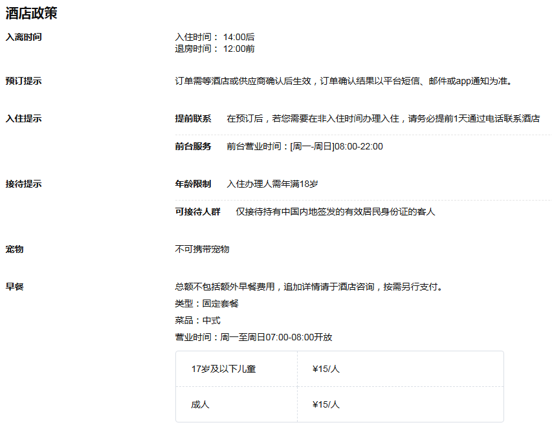552x438 pixels.
Task: Click the breakfast hours 07:00-08:00 line
Action: 254,337
